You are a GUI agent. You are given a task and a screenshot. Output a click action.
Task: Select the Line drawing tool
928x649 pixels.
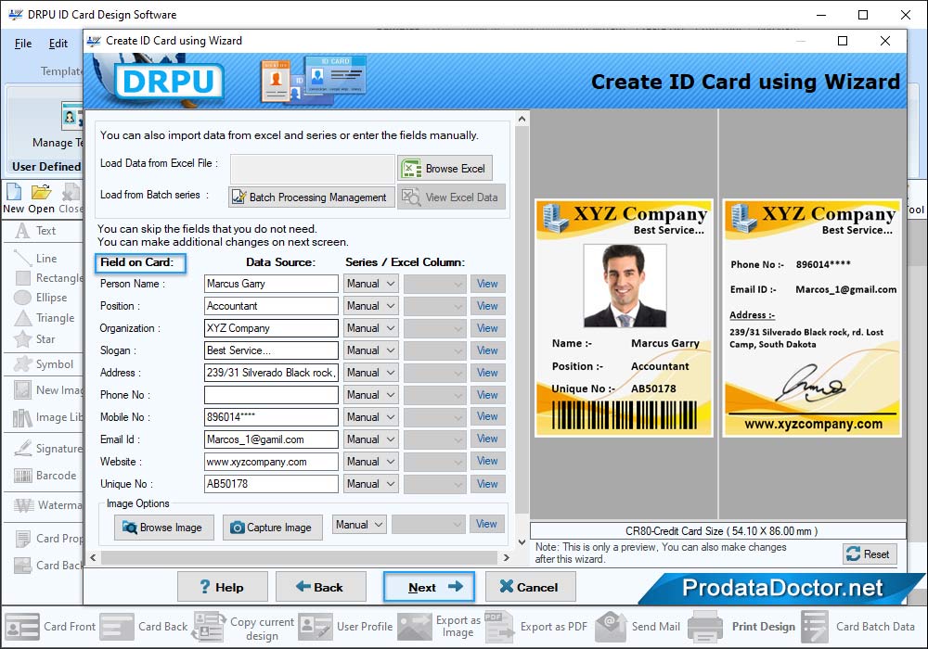(35, 259)
